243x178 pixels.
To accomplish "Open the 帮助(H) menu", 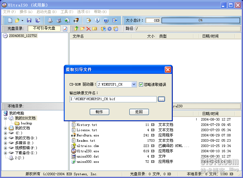I will (x=100, y=12).
